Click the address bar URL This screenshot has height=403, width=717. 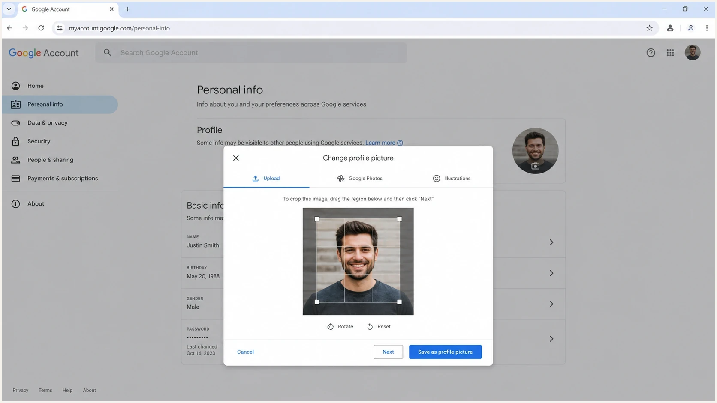(119, 28)
